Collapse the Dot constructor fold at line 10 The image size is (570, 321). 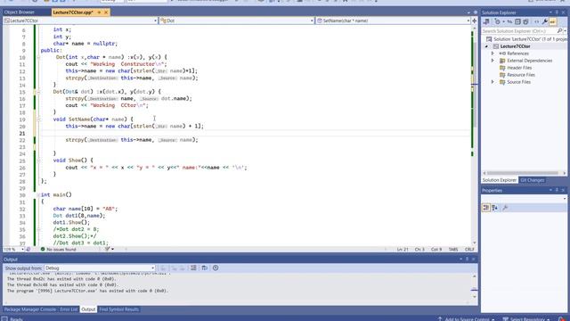(38, 57)
